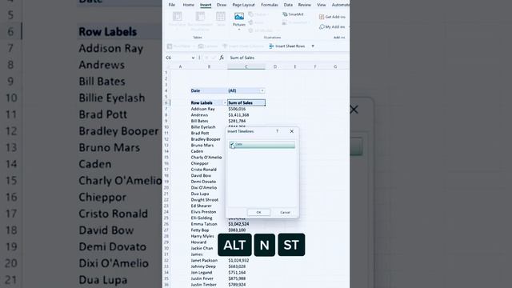Switch to the Formulas tab

[270, 5]
